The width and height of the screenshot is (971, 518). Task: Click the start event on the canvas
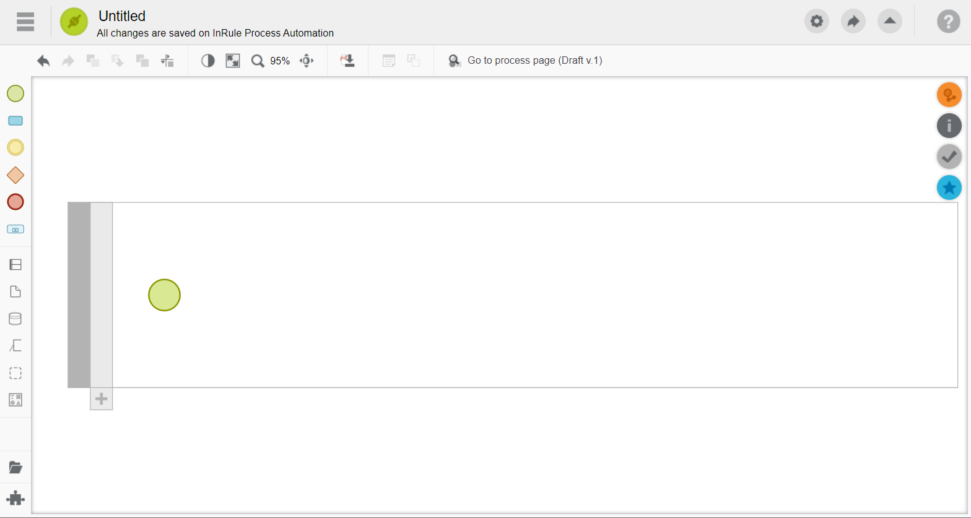point(164,295)
